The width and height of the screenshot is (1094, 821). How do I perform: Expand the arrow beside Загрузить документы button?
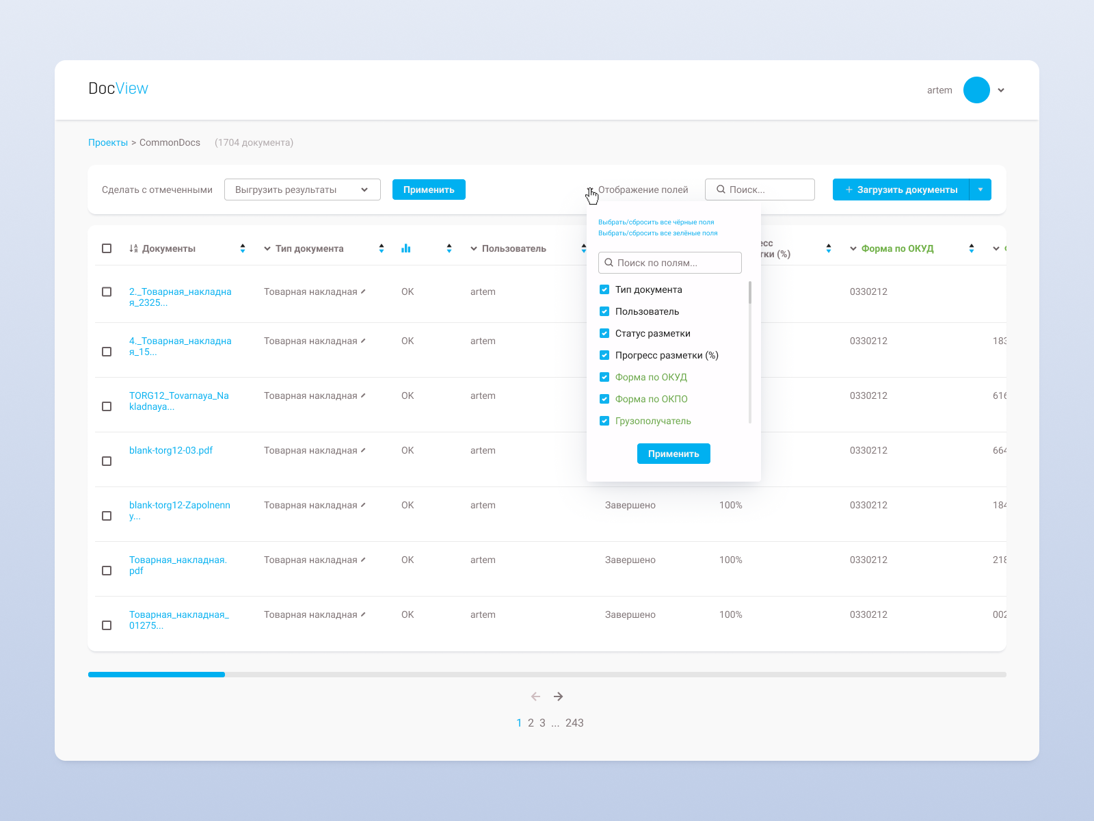[980, 190]
